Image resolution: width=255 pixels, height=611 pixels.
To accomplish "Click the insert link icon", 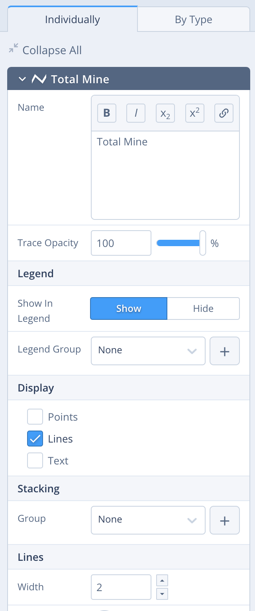I will pyautogui.click(x=224, y=113).
